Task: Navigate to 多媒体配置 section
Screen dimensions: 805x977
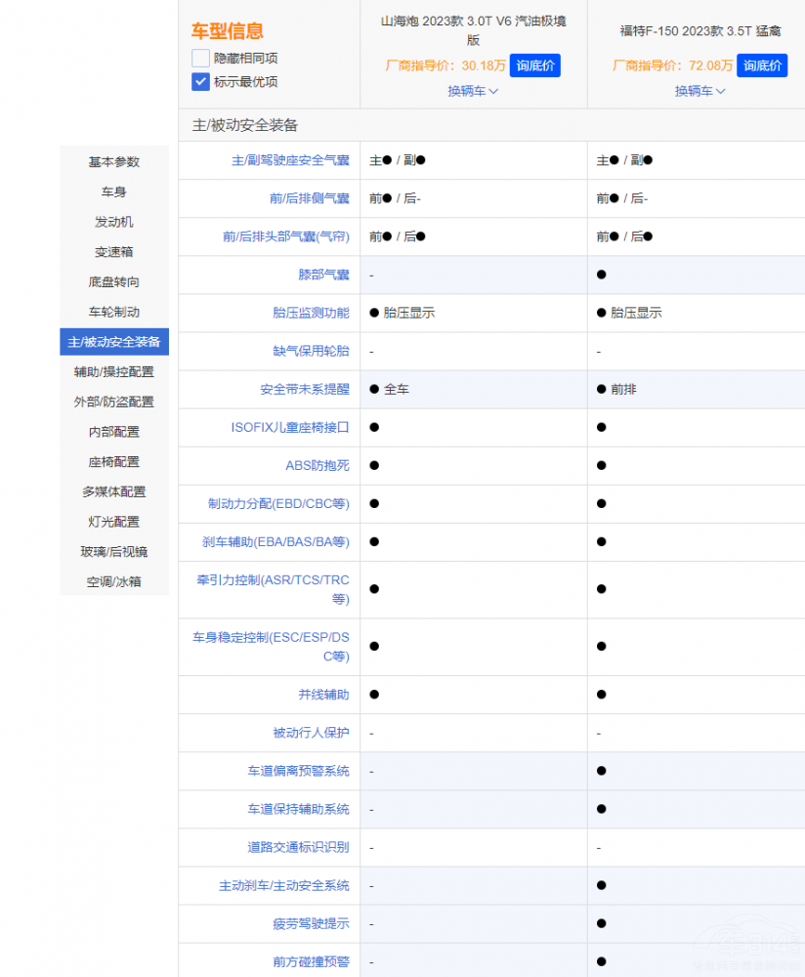Action: click(x=114, y=491)
